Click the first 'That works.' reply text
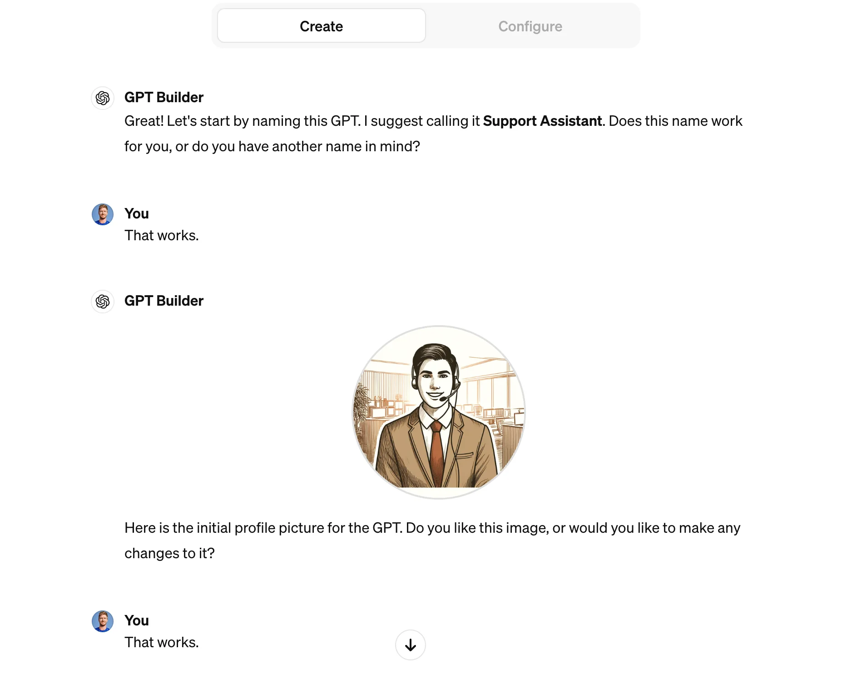This screenshot has height=674, width=842. tap(162, 235)
